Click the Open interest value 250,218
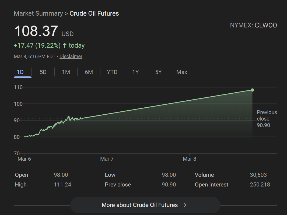Viewport: 287px width, 215px height. pos(260,185)
